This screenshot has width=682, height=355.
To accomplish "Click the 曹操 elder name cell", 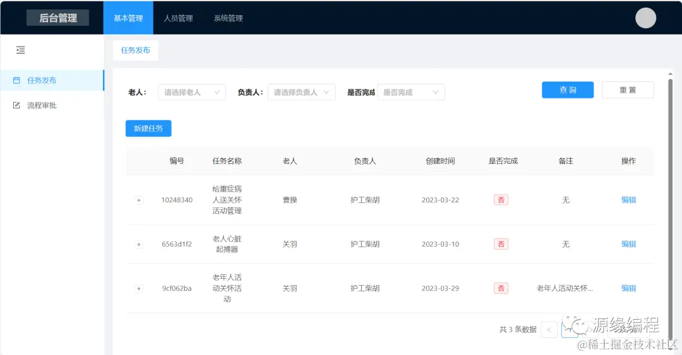I will [290, 200].
